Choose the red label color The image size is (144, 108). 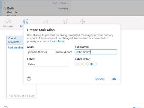tap(80, 64)
